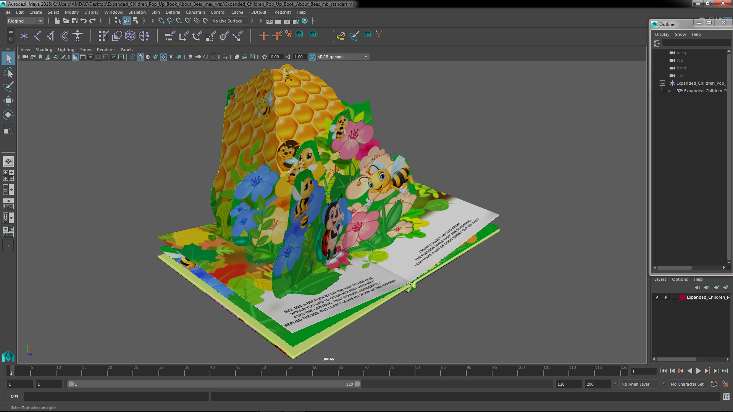This screenshot has width=733, height=412.
Task: Click the Create Cluster shelf icon
Action: pyautogui.click(x=144, y=36)
